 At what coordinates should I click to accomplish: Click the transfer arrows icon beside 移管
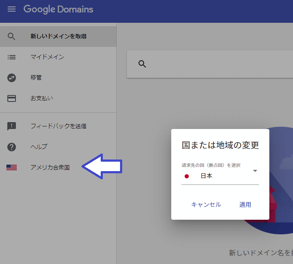tap(12, 78)
